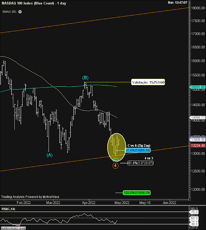
Task: Click the 13408.90 price axis tag
Action: pos(198,140)
